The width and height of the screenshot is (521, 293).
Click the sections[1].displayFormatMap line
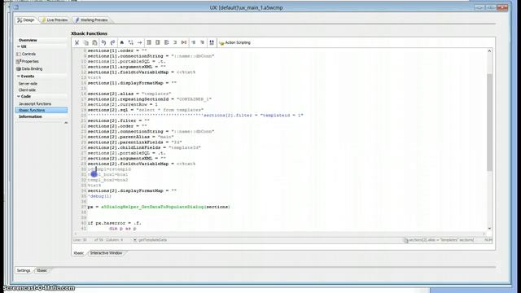[132, 83]
